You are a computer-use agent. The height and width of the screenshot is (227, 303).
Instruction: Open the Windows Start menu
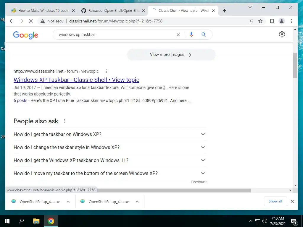click(7, 221)
